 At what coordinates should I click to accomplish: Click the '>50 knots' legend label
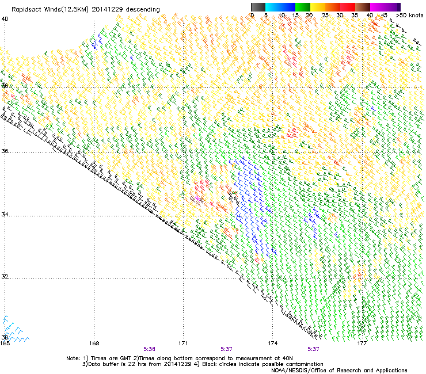(x=409, y=16)
